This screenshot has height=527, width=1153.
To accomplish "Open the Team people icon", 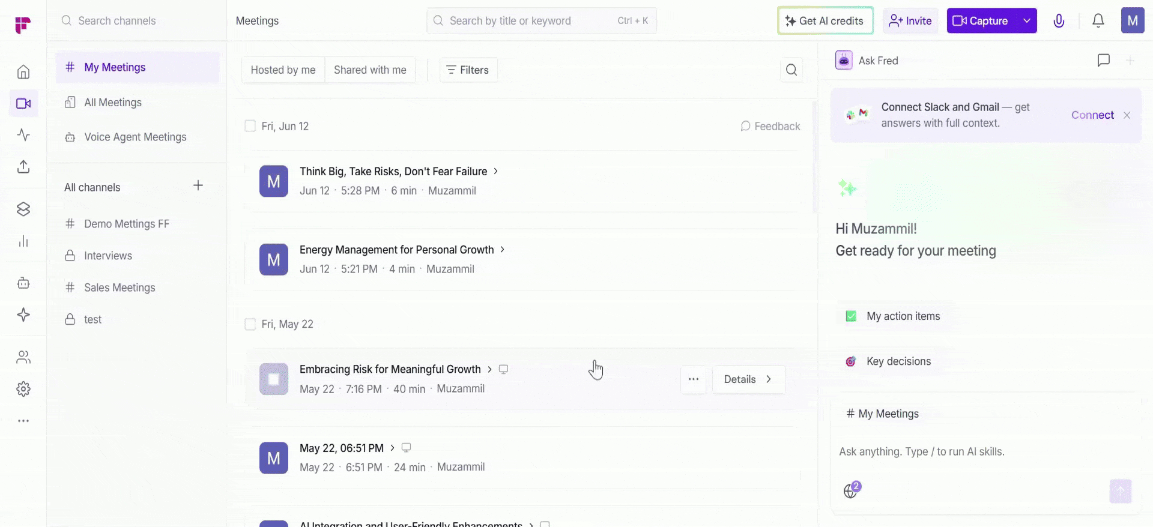I will [x=23, y=357].
